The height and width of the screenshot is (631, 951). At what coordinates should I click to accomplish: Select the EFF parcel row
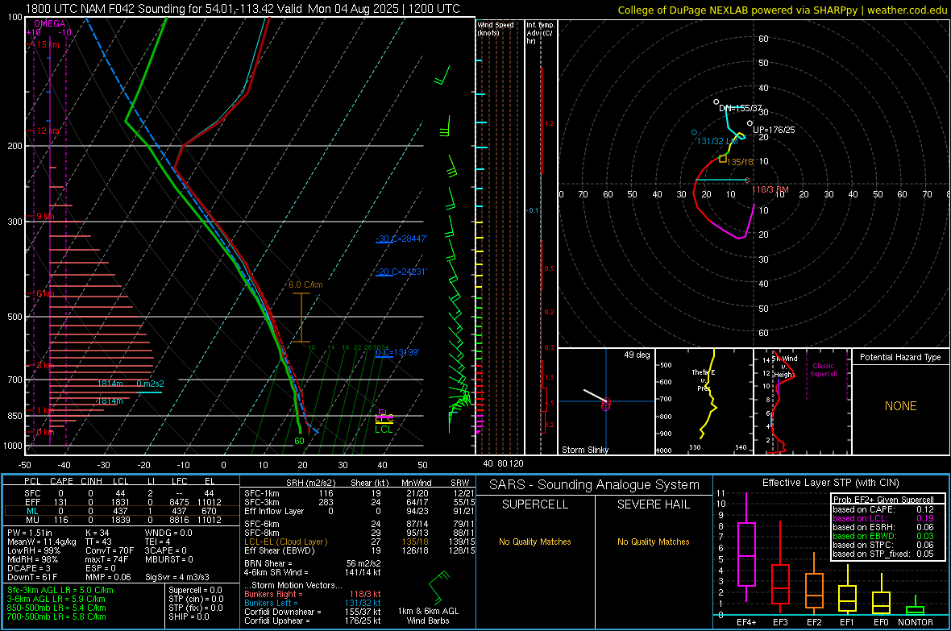(122, 502)
